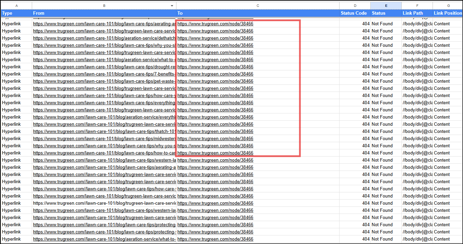
Task: Click the 'From' header cell
Action: [x=39, y=13]
